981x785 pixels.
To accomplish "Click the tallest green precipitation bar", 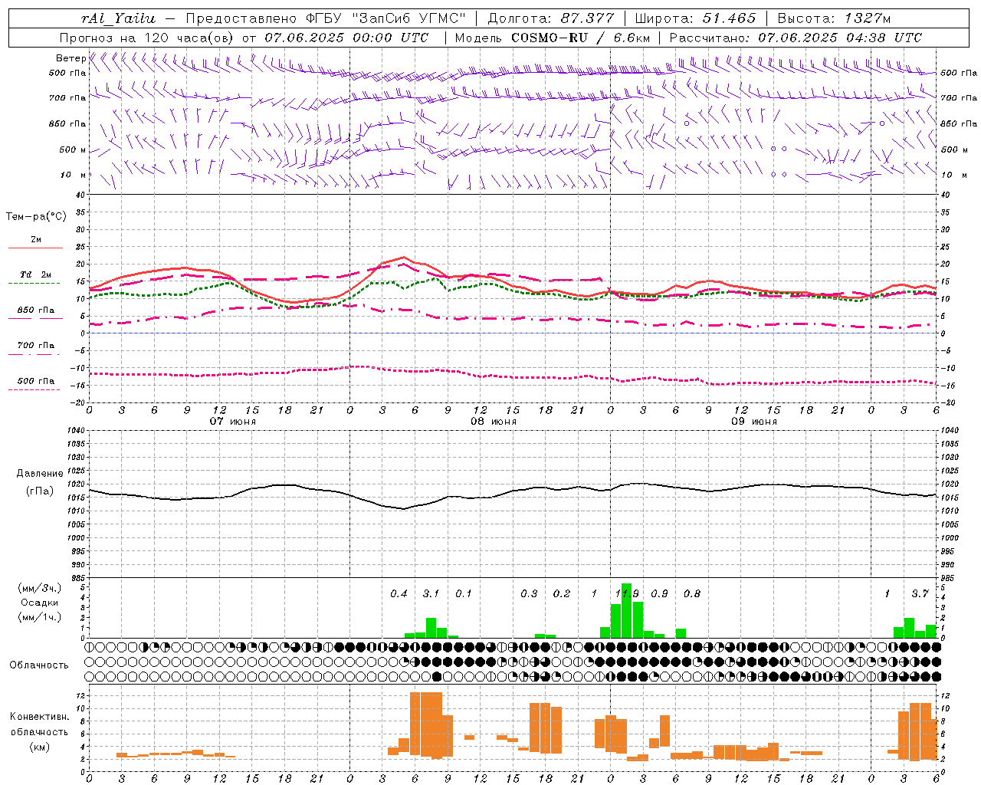I will tap(627, 611).
